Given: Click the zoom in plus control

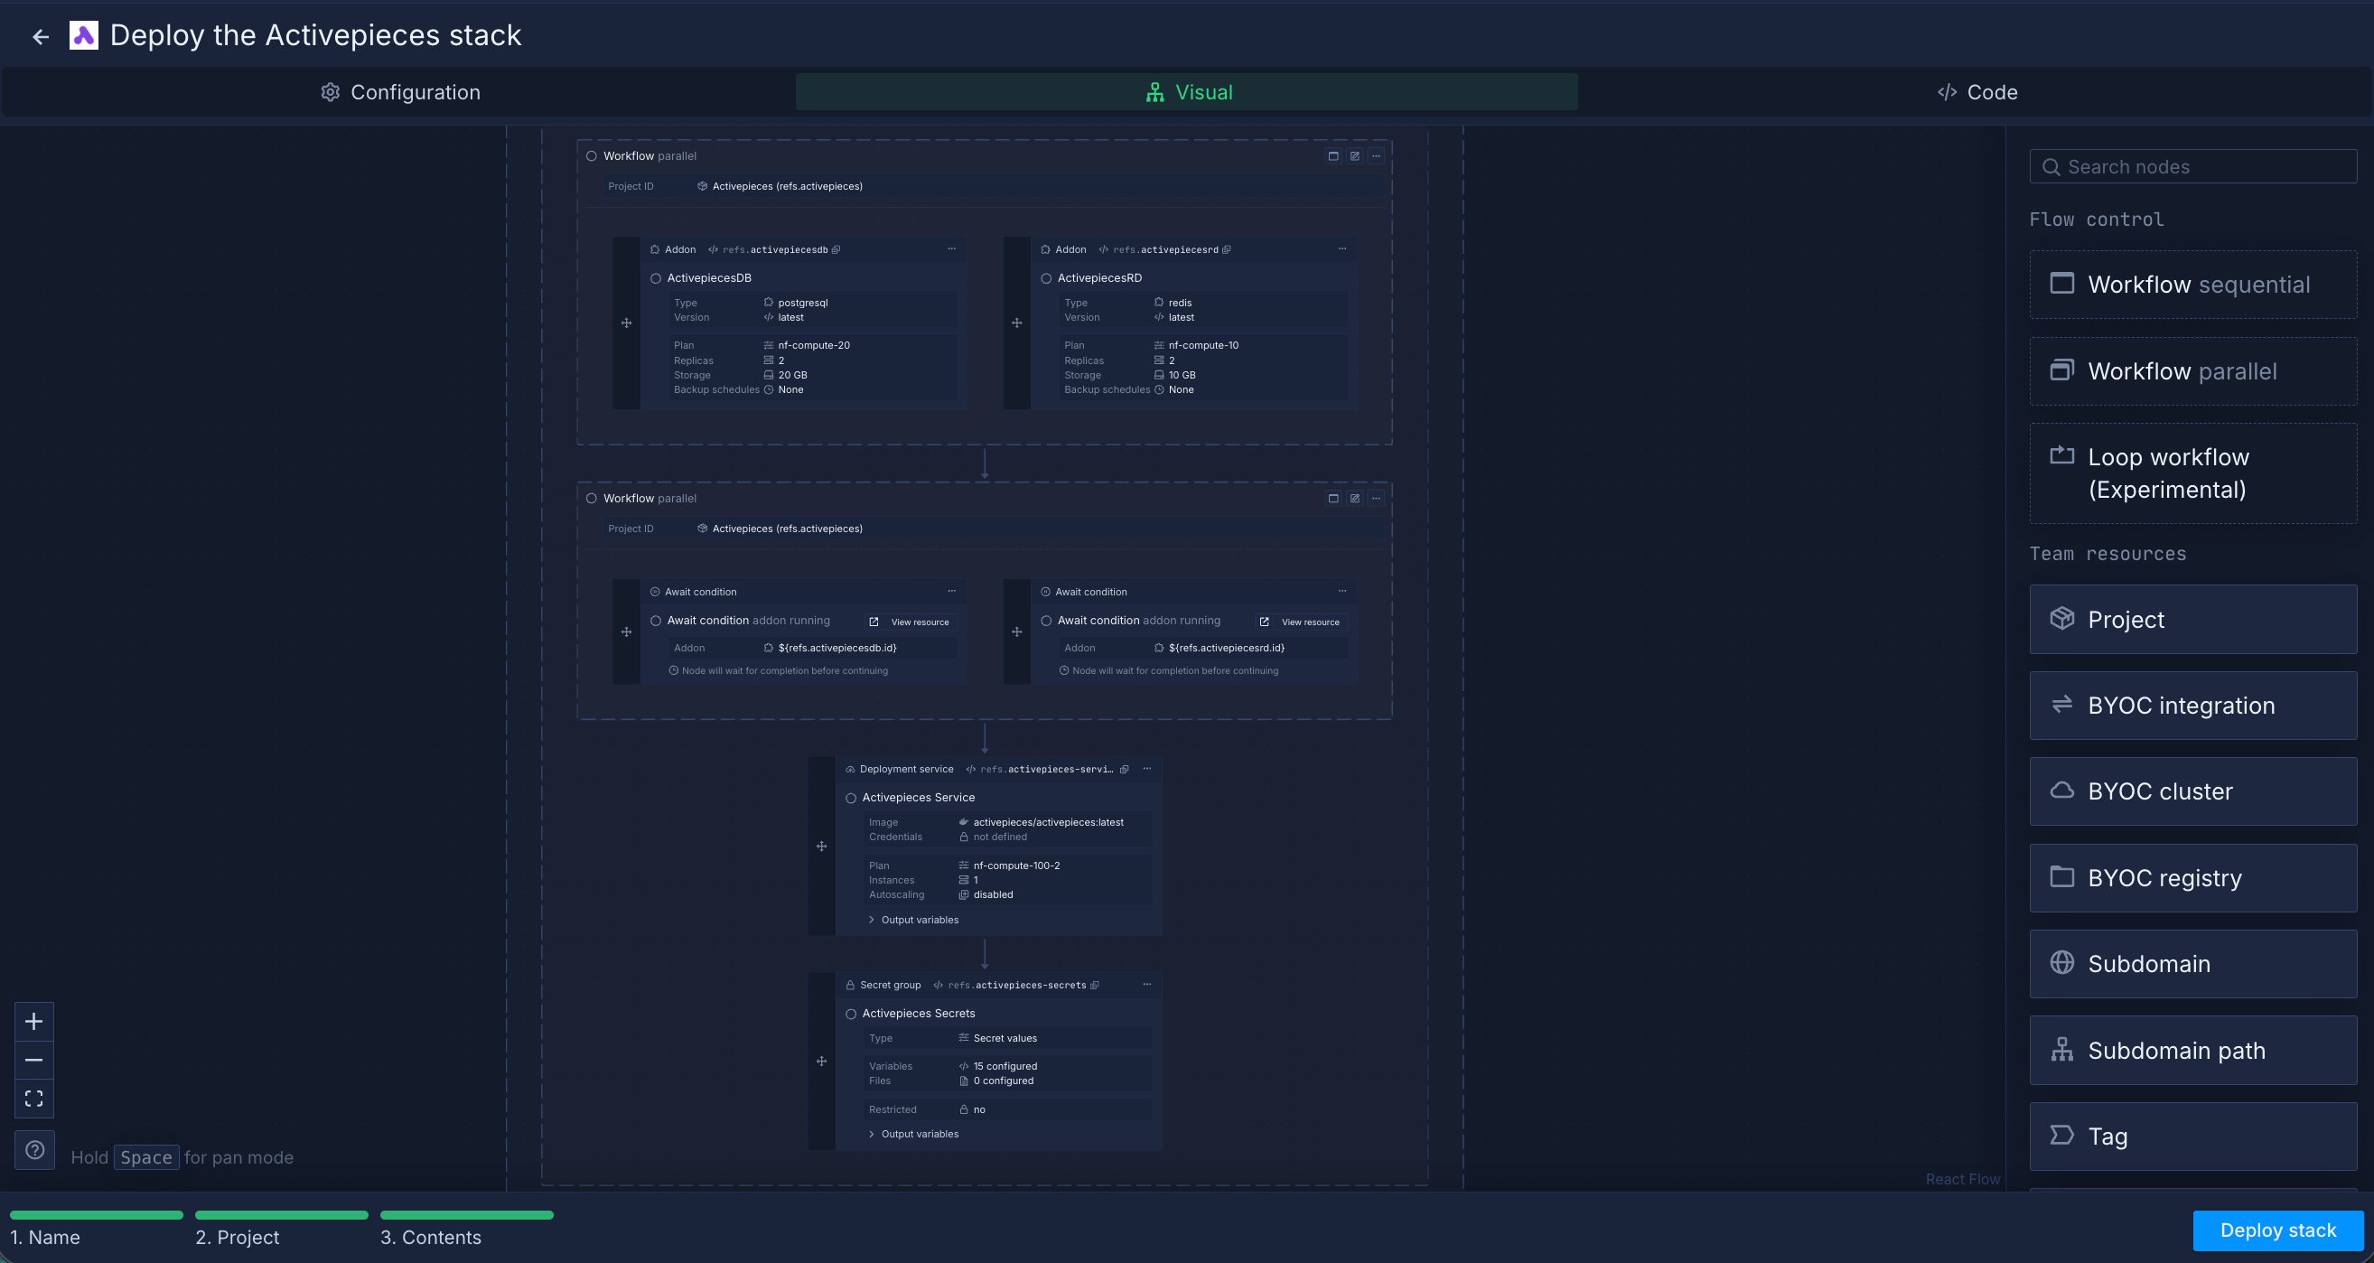Looking at the screenshot, I should coord(34,1022).
